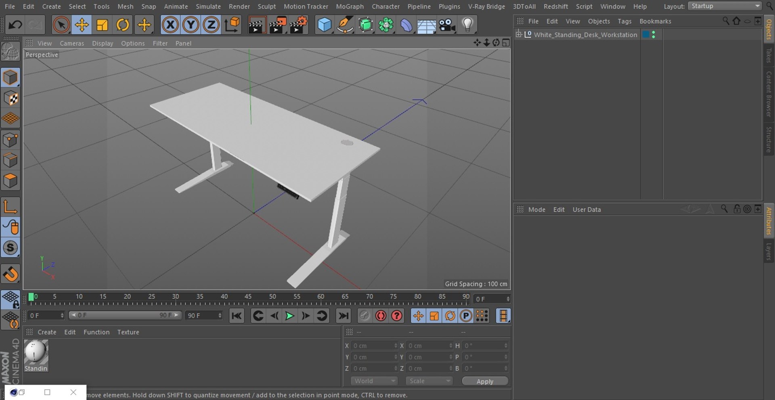This screenshot has height=400, width=775.
Task: Select the Live Selection tool
Action: coord(61,25)
